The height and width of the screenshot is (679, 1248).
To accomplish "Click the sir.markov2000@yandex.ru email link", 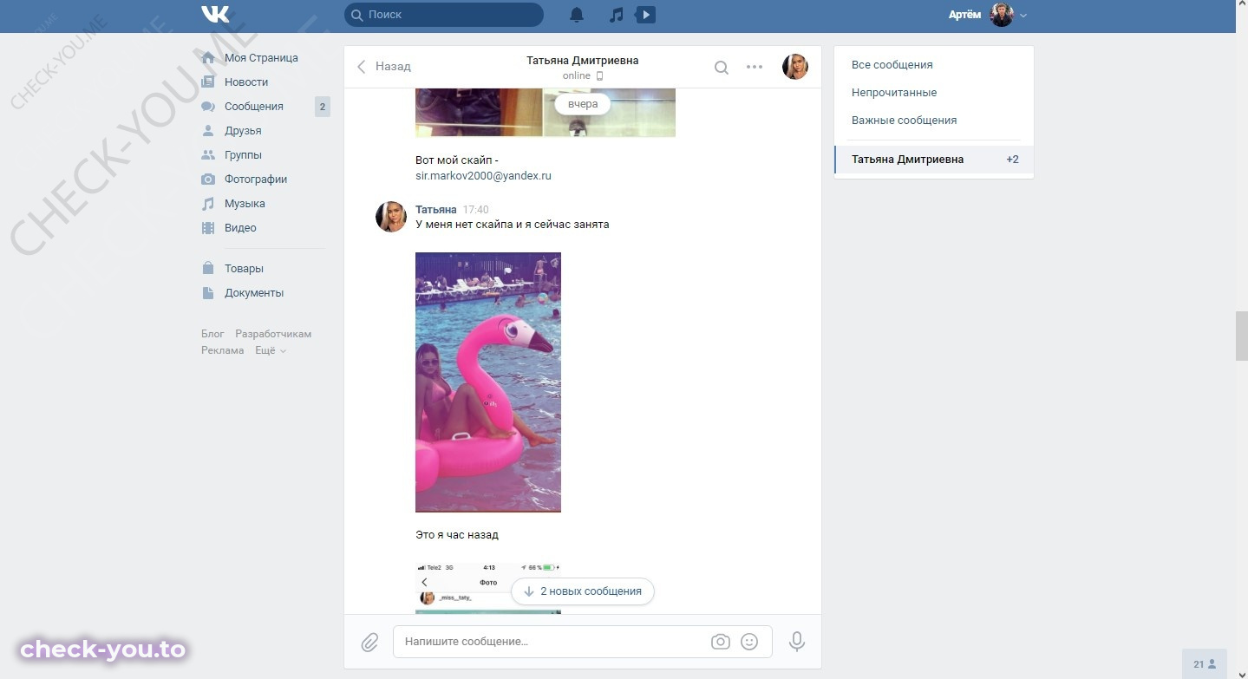I will (x=483, y=176).
